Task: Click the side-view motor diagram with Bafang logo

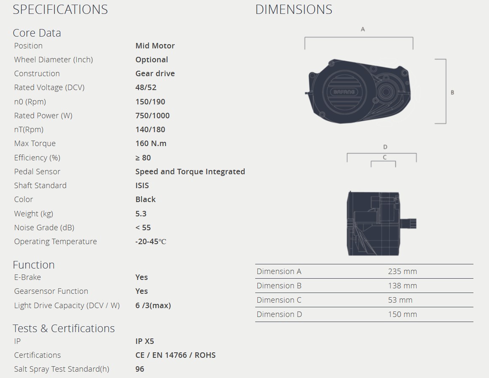Action: coord(358,93)
